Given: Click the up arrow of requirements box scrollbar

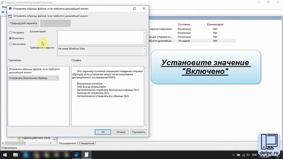Looking at the screenshot, I should pyautogui.click(x=145, y=49).
